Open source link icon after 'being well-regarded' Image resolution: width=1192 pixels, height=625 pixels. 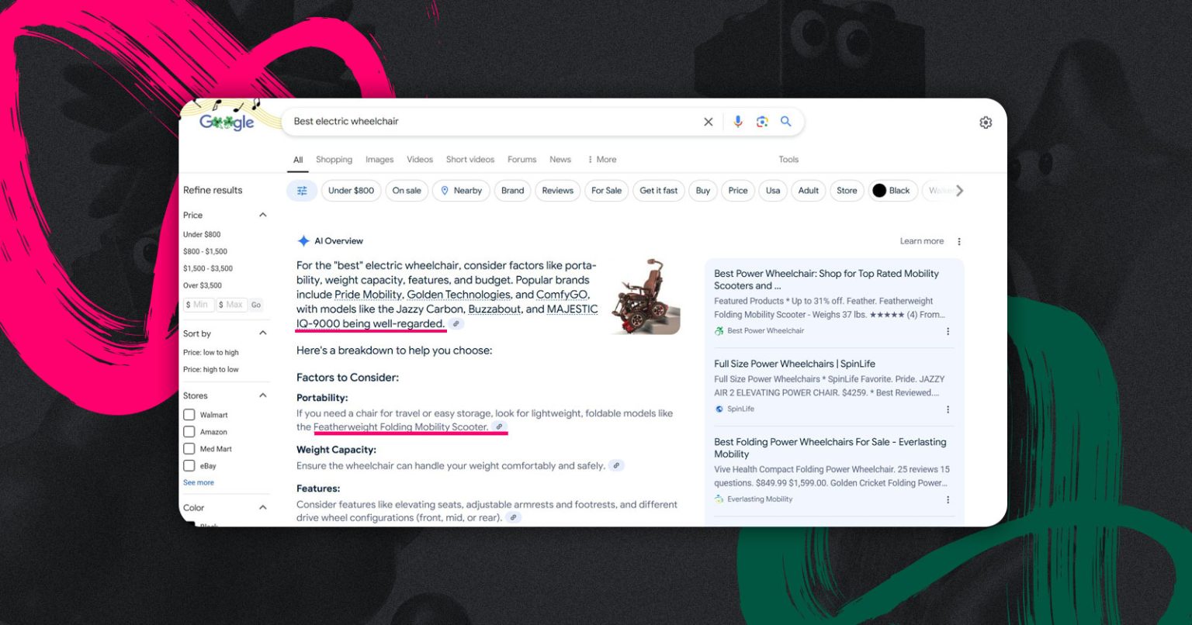pos(457,324)
